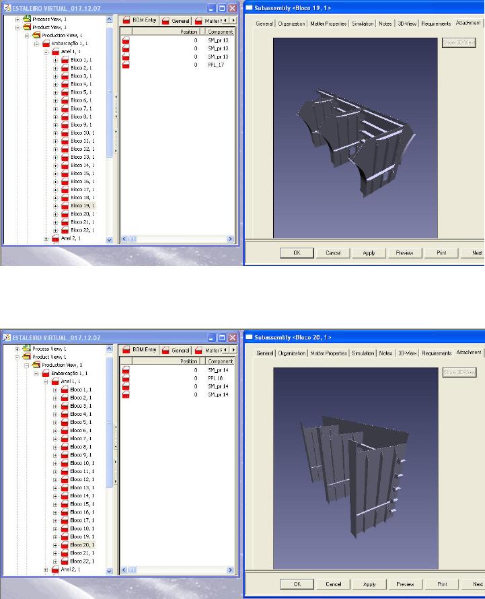The height and width of the screenshot is (599, 485).
Task: Select the General tab in the top left window
Action: pyautogui.click(x=176, y=21)
